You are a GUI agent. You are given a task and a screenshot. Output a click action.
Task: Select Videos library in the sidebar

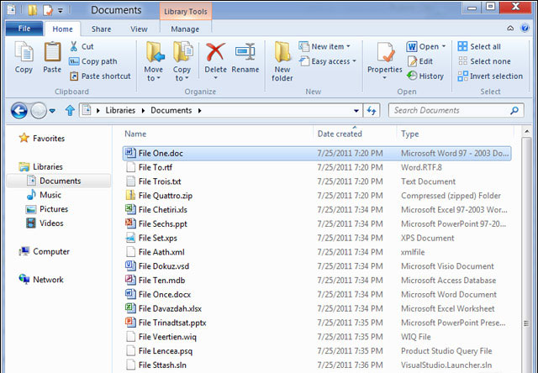[45, 223]
